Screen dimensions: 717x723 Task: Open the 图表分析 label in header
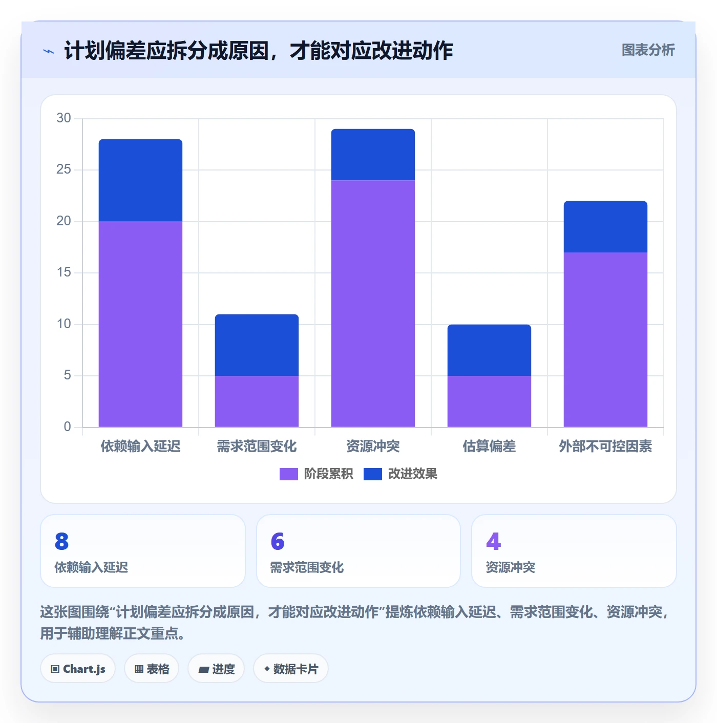pos(648,50)
